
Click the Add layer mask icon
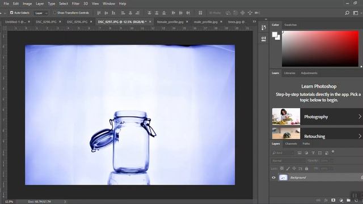coord(333,200)
